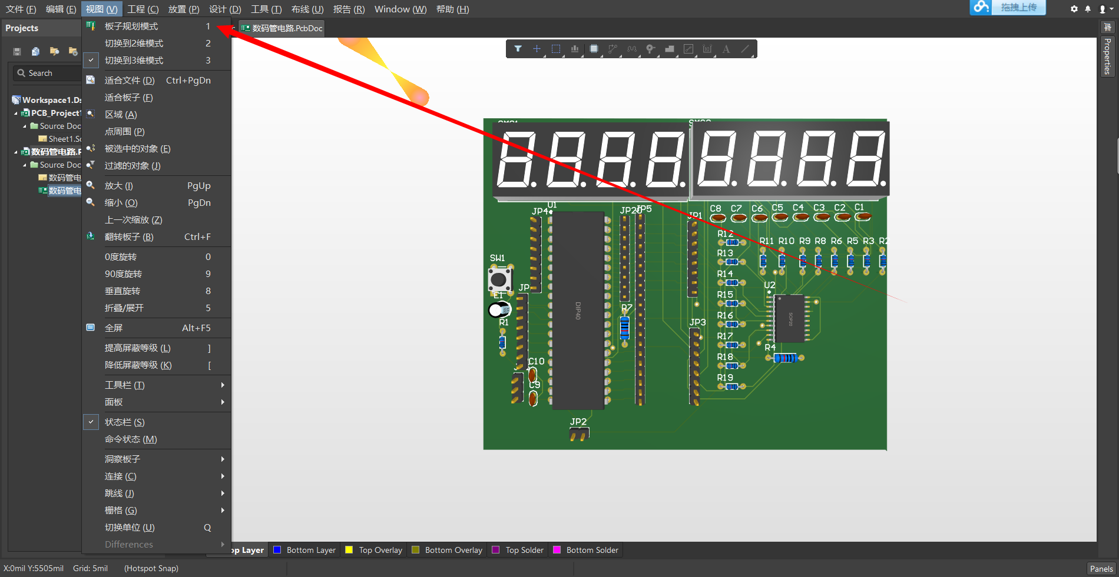Click the 拖拽上传 upload button
1119x577 pixels.
[x=1018, y=8]
